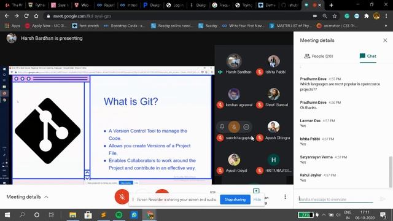Switch to the Frequ browser tab
This screenshot has height=221, width=393.
pyautogui.click(x=221, y=5)
